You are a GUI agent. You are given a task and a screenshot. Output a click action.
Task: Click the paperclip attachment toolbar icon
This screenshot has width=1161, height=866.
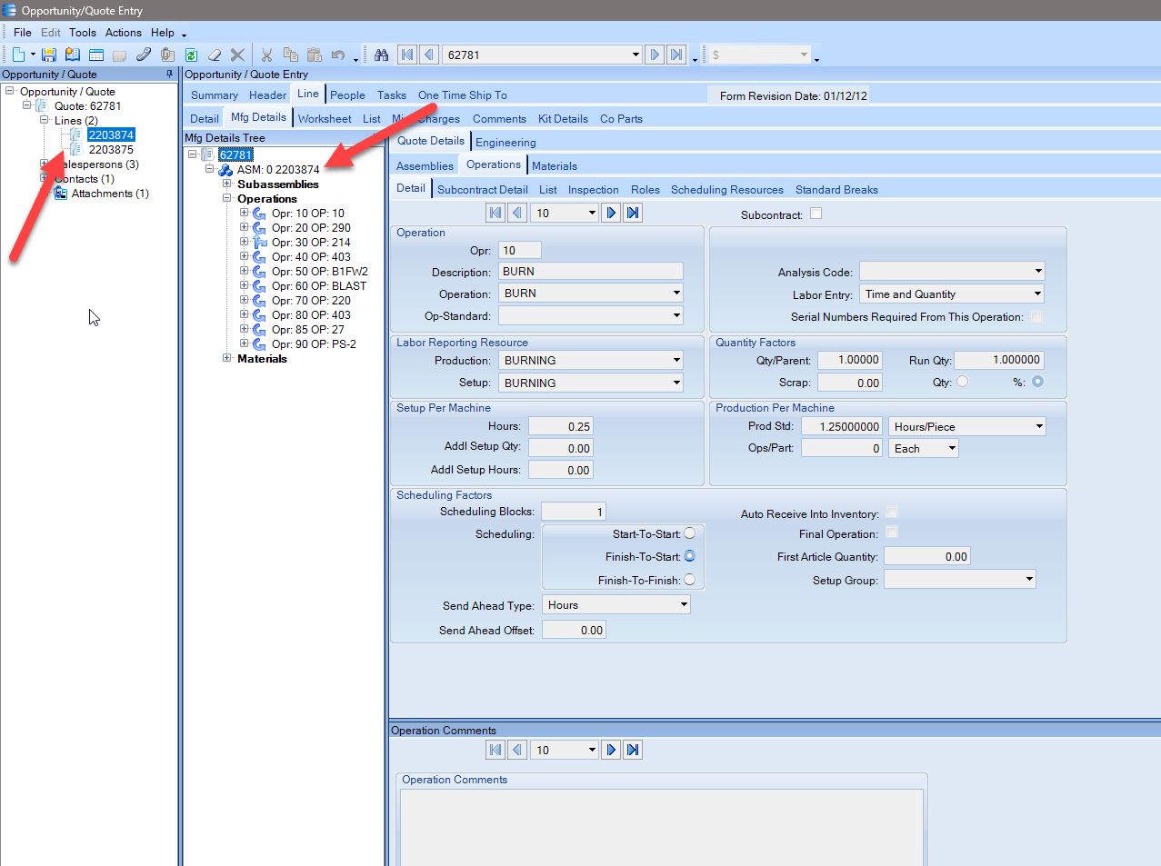click(x=144, y=55)
